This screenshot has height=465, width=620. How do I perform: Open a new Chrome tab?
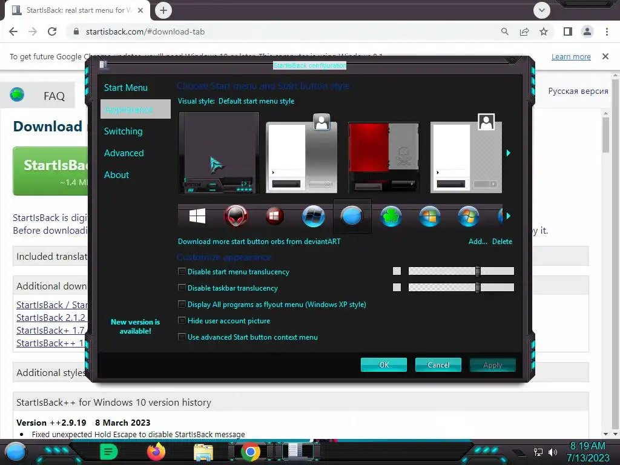163,10
